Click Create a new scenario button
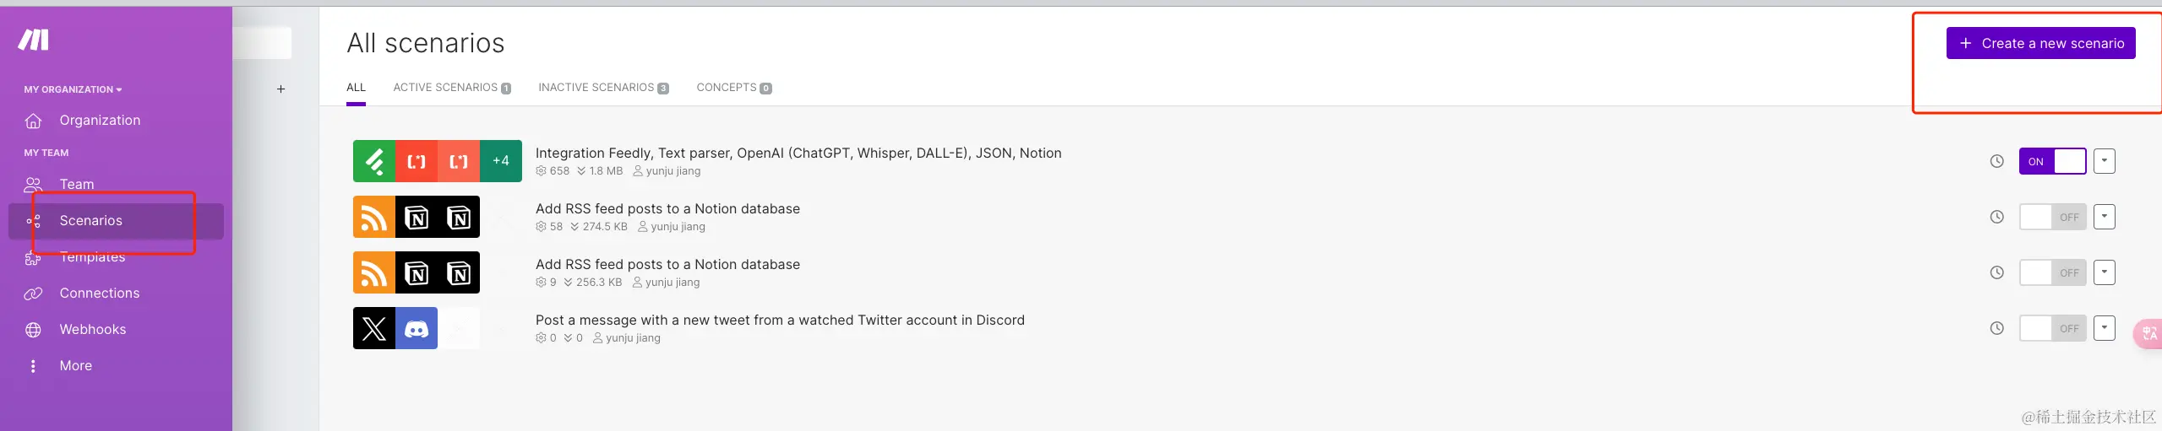This screenshot has height=431, width=2162. pos(2040,43)
